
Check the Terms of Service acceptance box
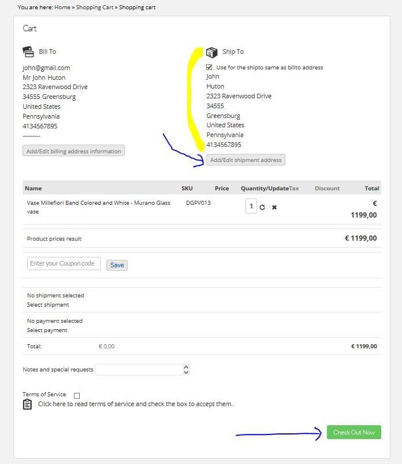(76, 395)
